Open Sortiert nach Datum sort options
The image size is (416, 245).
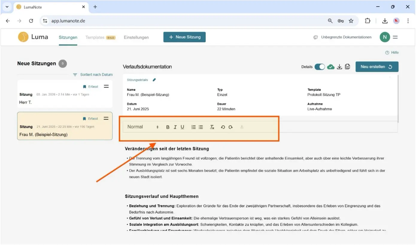[93, 75]
